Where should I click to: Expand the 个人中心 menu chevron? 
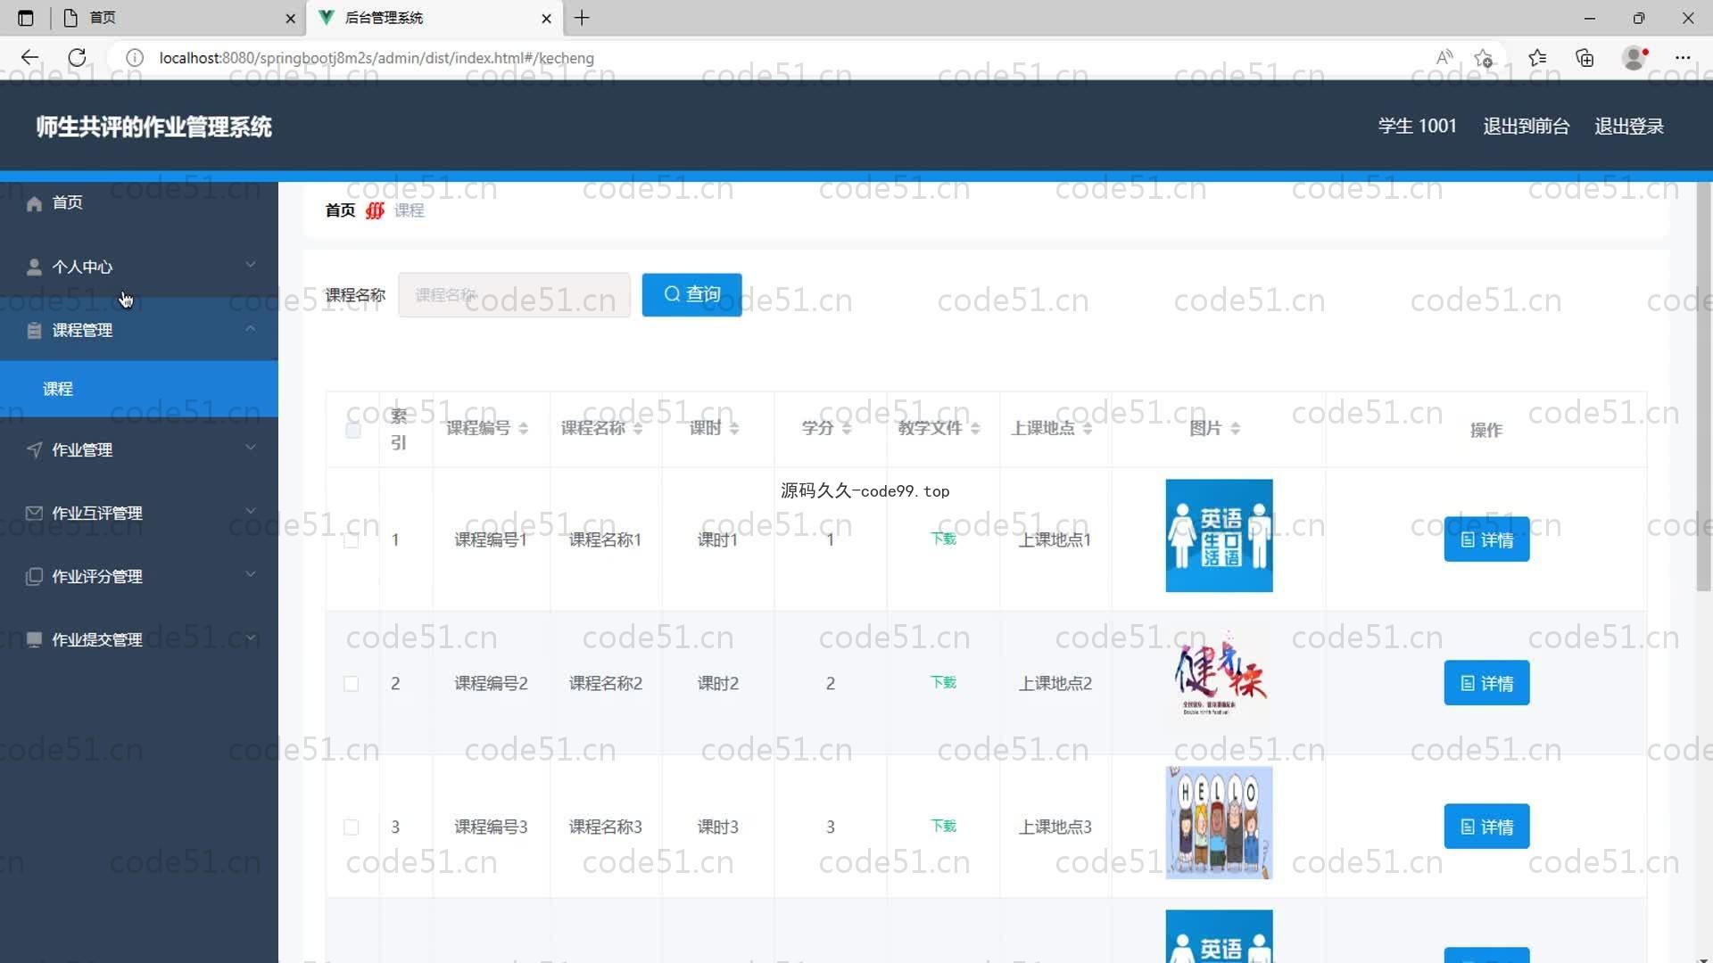tap(251, 265)
